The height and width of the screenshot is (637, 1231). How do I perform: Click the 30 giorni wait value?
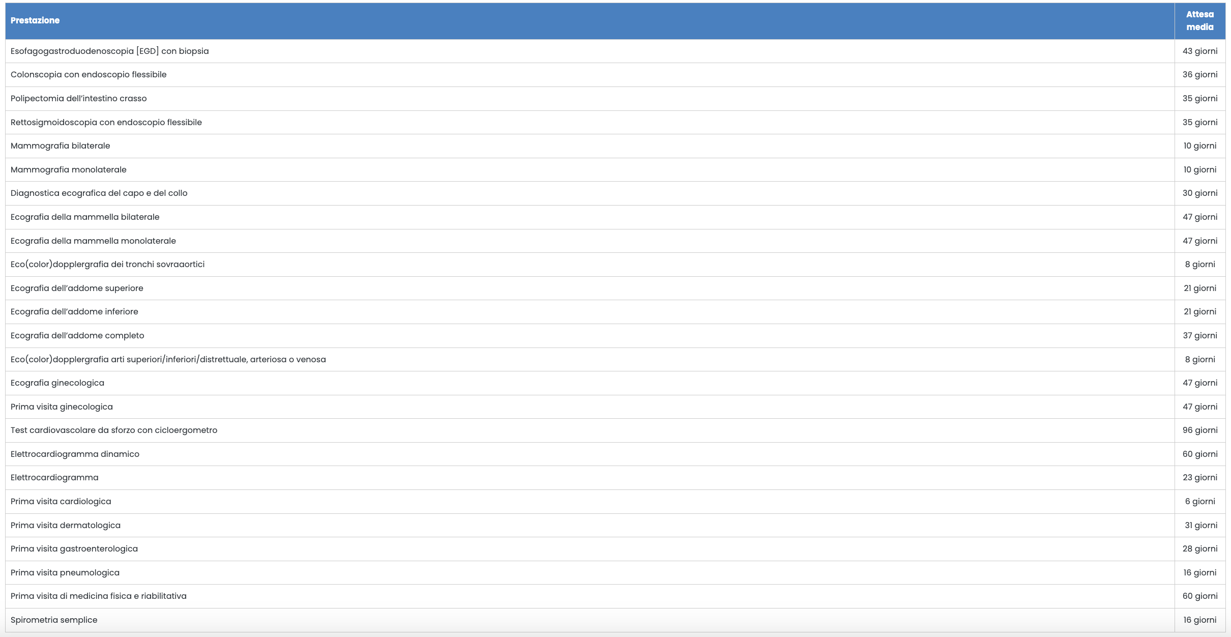coord(1200,193)
